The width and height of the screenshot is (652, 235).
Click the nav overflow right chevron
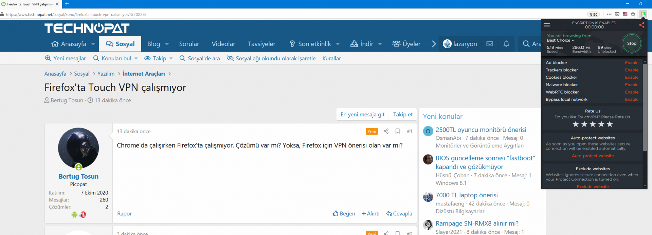coord(434,44)
